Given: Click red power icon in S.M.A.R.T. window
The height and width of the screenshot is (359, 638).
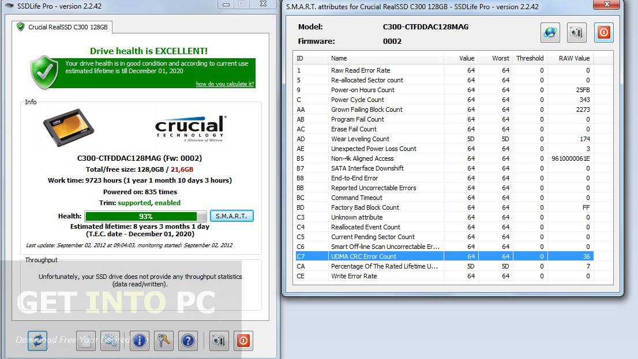Looking at the screenshot, I should coord(604,32).
